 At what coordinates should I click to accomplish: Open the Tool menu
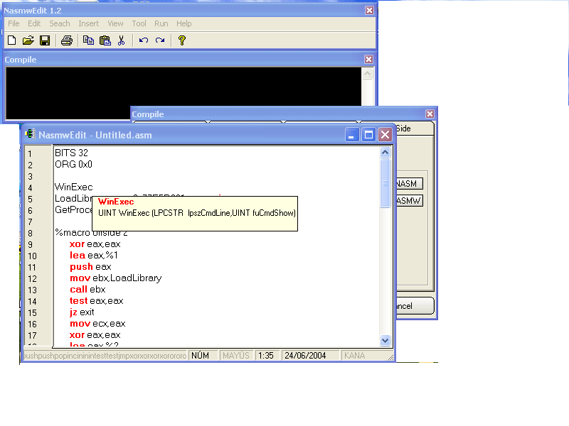tap(139, 23)
